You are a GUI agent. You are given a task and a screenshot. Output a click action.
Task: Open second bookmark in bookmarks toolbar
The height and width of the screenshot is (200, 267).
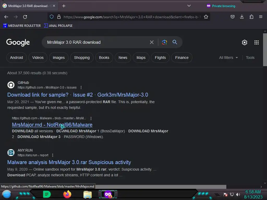(58, 26)
